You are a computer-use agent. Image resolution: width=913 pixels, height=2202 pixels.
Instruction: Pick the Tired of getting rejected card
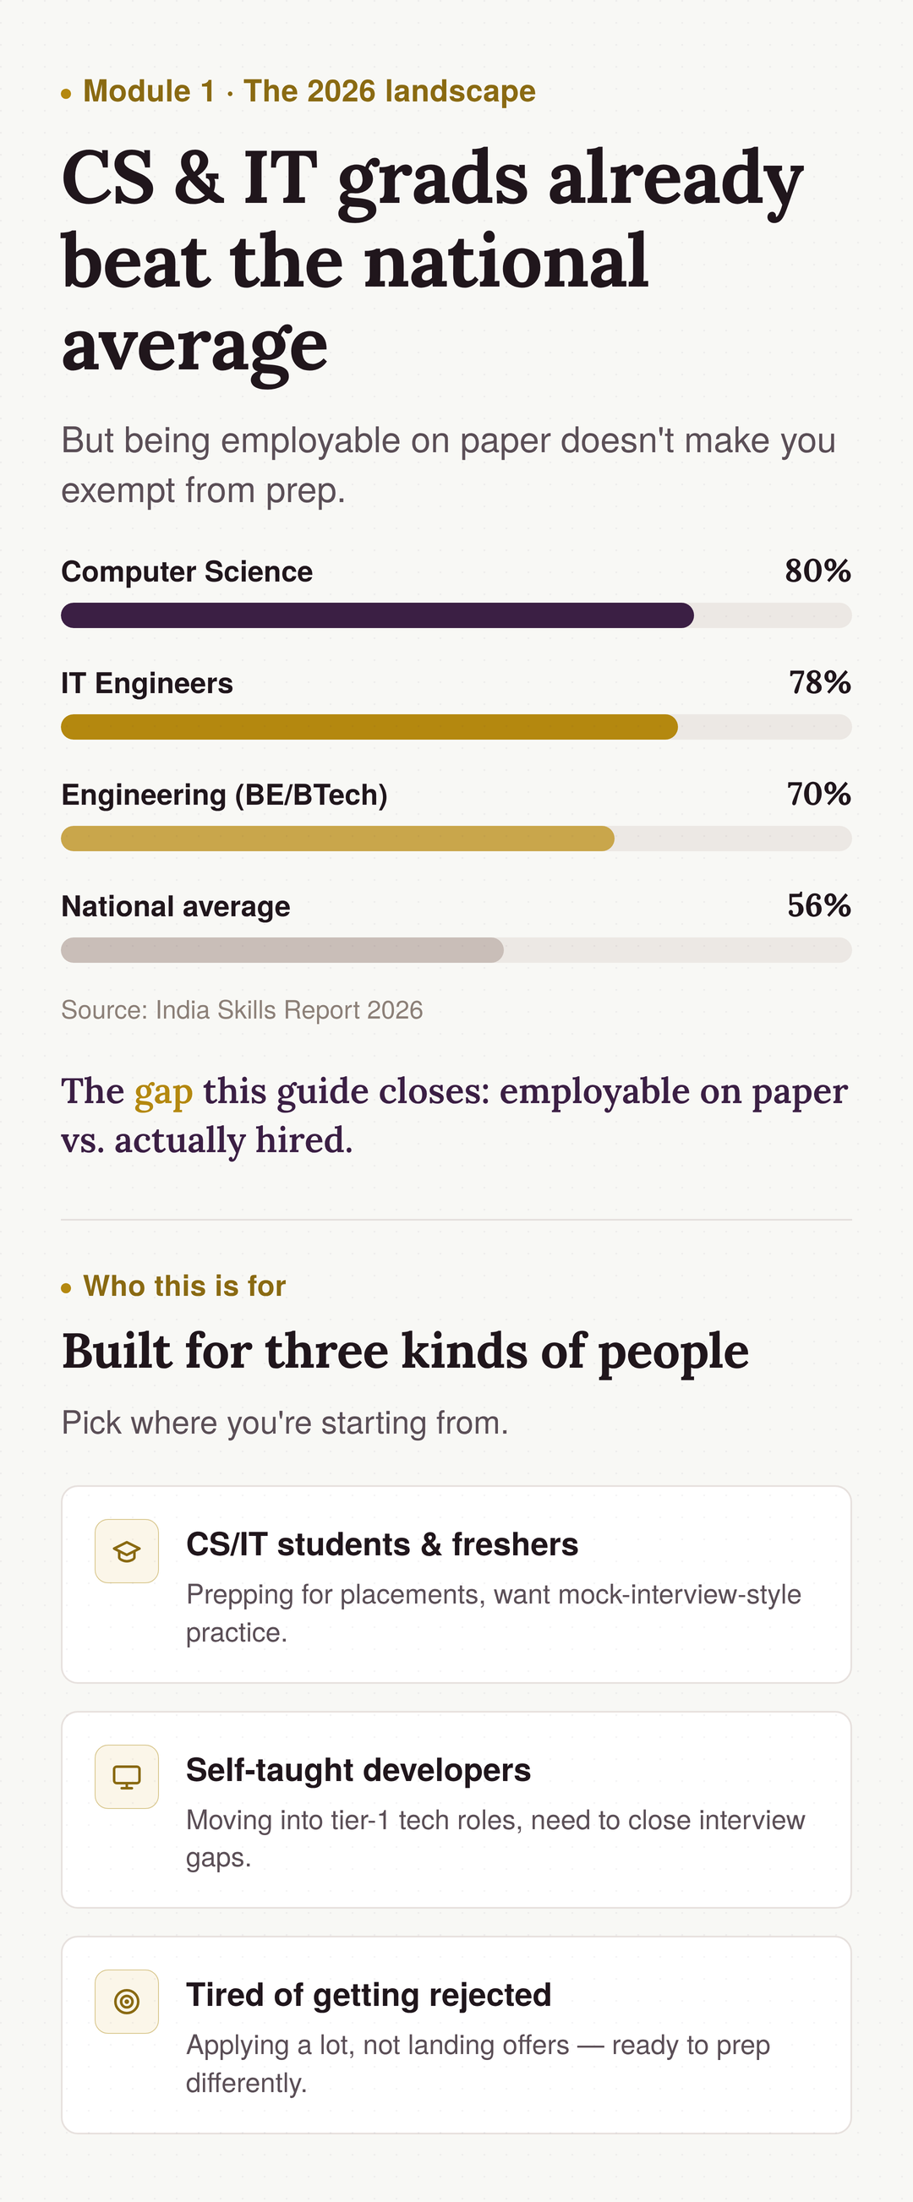point(456,2035)
